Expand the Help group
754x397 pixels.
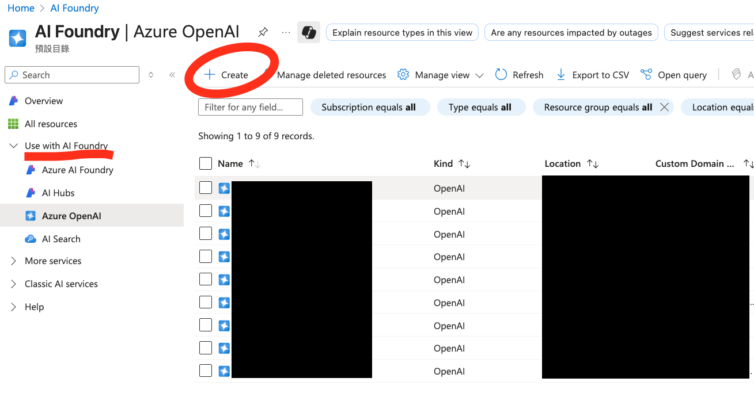tap(14, 307)
